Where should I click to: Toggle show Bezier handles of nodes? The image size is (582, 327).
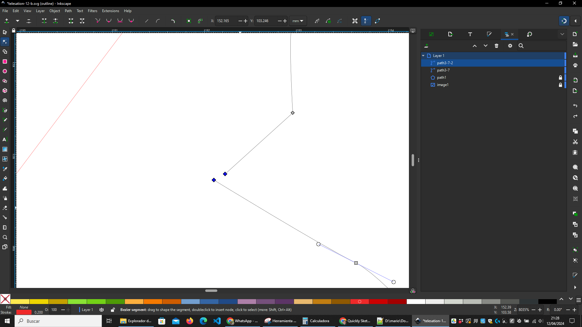tap(366, 21)
